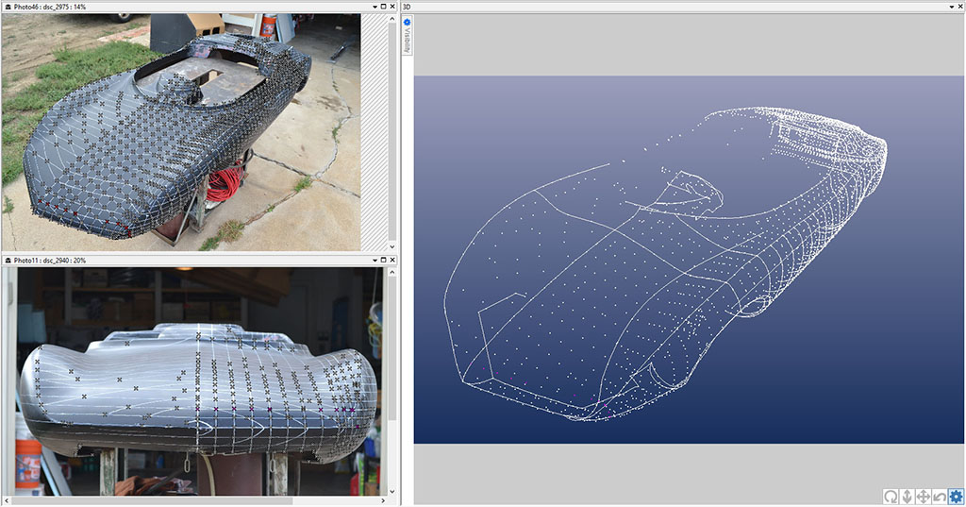This screenshot has width=966, height=507.
Task: Close the Photo11 dsc_2940 panel
Action: coord(393,260)
